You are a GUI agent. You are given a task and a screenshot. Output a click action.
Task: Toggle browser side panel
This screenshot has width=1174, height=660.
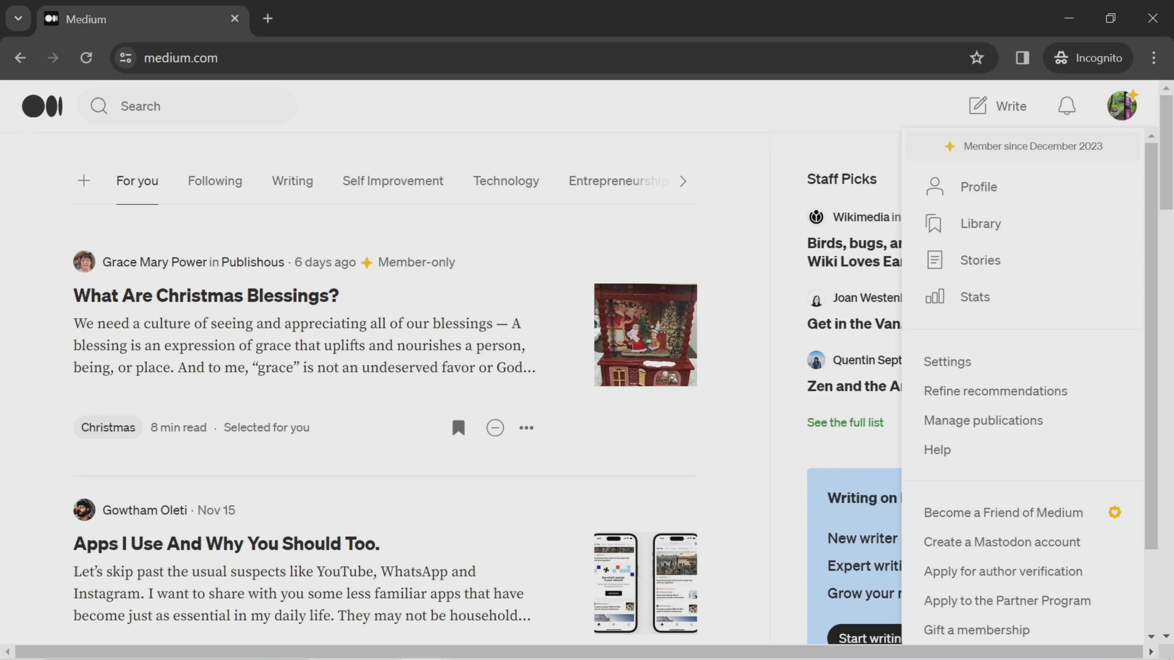(1022, 58)
